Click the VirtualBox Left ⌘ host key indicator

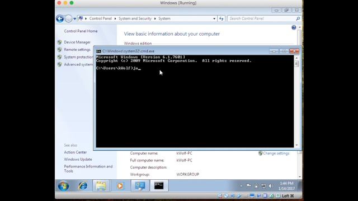pyautogui.click(x=288, y=196)
